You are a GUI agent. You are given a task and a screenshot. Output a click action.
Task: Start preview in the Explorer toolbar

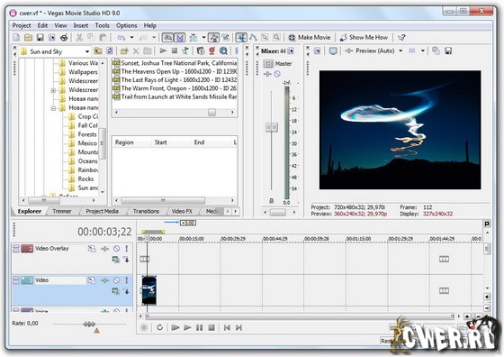tap(163, 50)
